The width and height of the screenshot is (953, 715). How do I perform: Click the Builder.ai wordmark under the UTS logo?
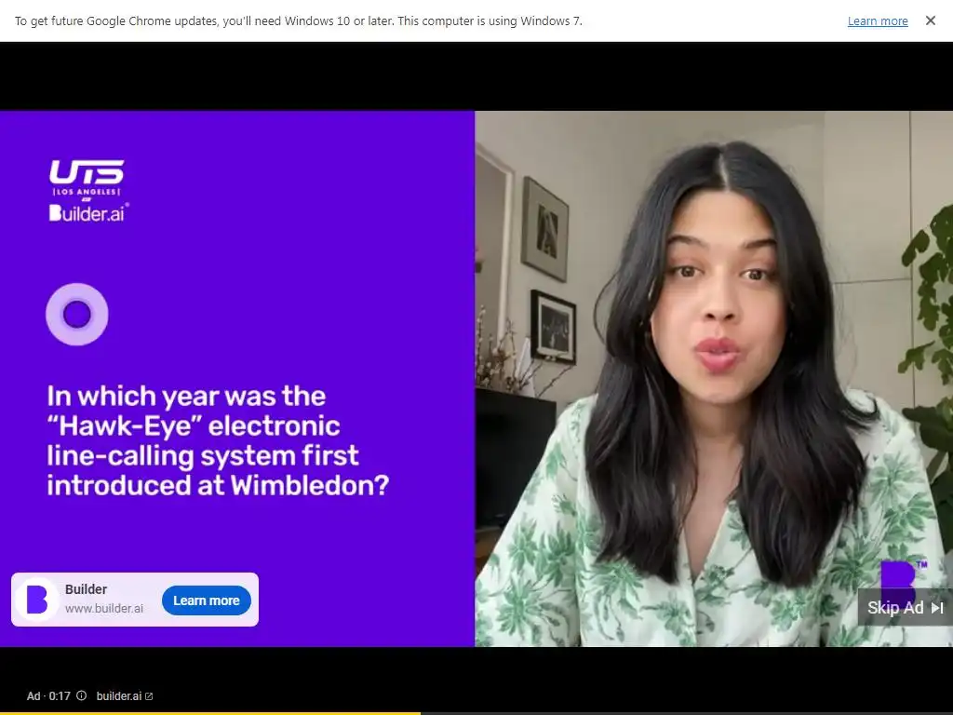88,213
